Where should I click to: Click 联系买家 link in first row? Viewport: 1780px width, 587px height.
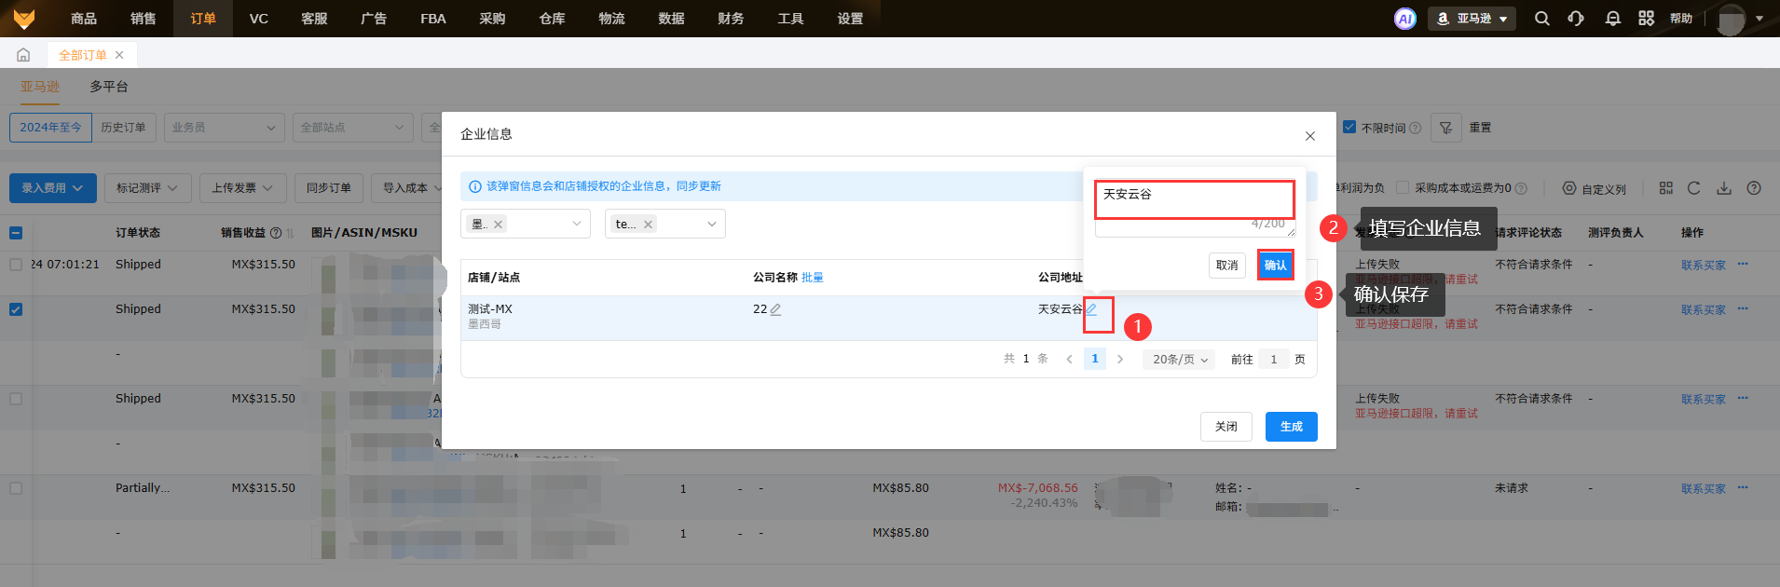point(1704,266)
